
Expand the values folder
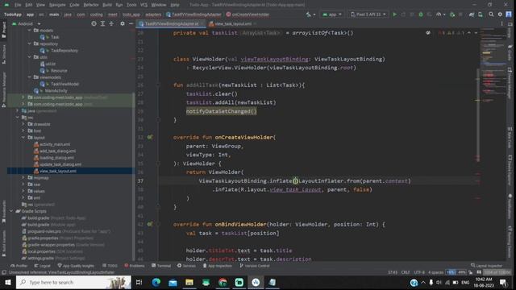23,191
